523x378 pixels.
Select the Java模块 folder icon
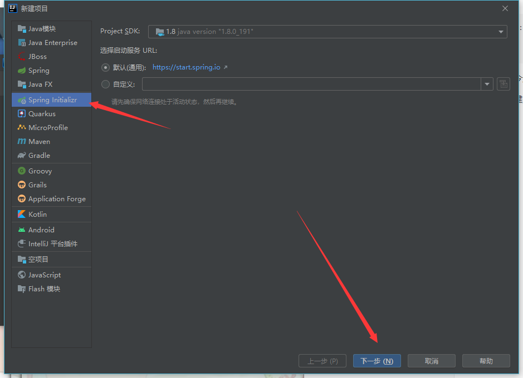22,29
